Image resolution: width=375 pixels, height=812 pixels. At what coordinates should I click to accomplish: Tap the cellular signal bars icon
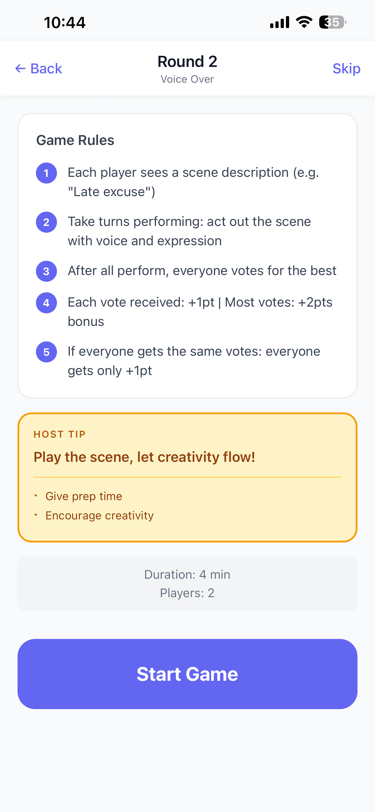tap(279, 23)
